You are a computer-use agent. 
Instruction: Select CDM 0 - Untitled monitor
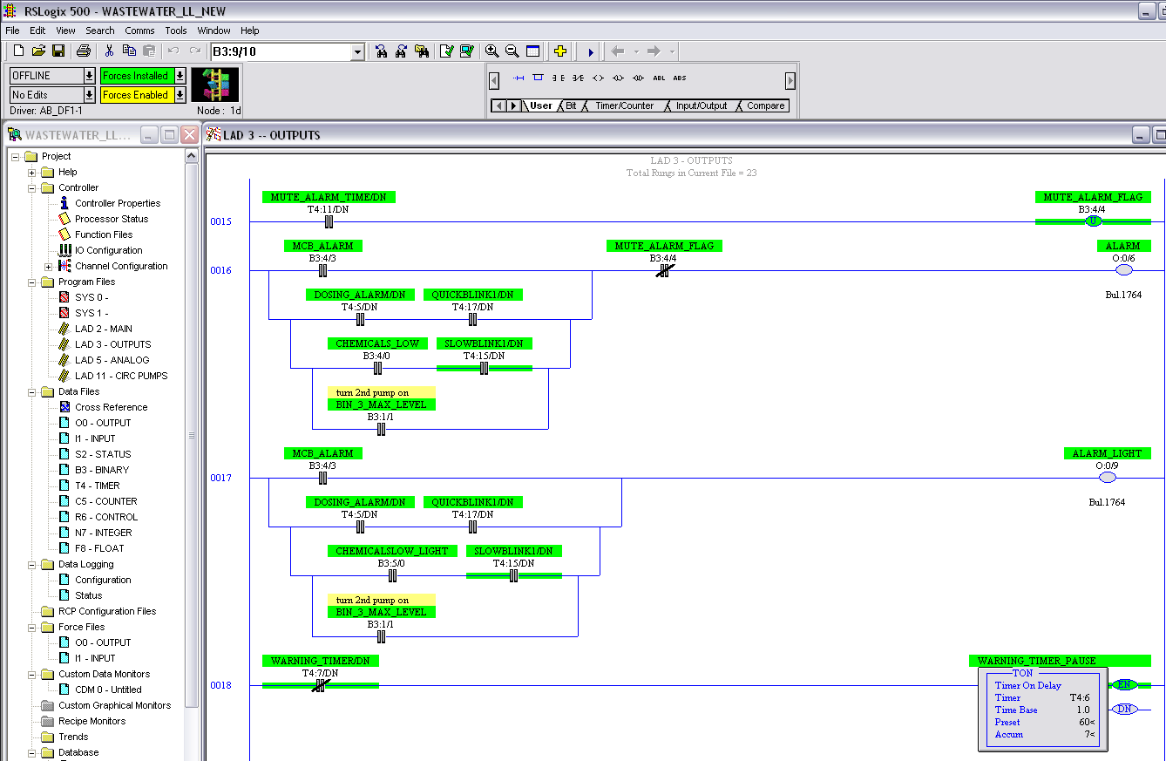point(107,690)
